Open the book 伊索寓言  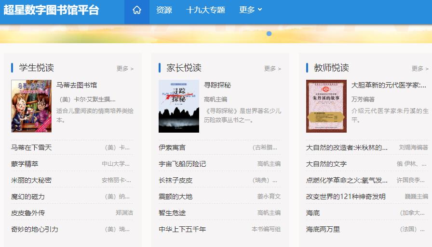[172, 148]
